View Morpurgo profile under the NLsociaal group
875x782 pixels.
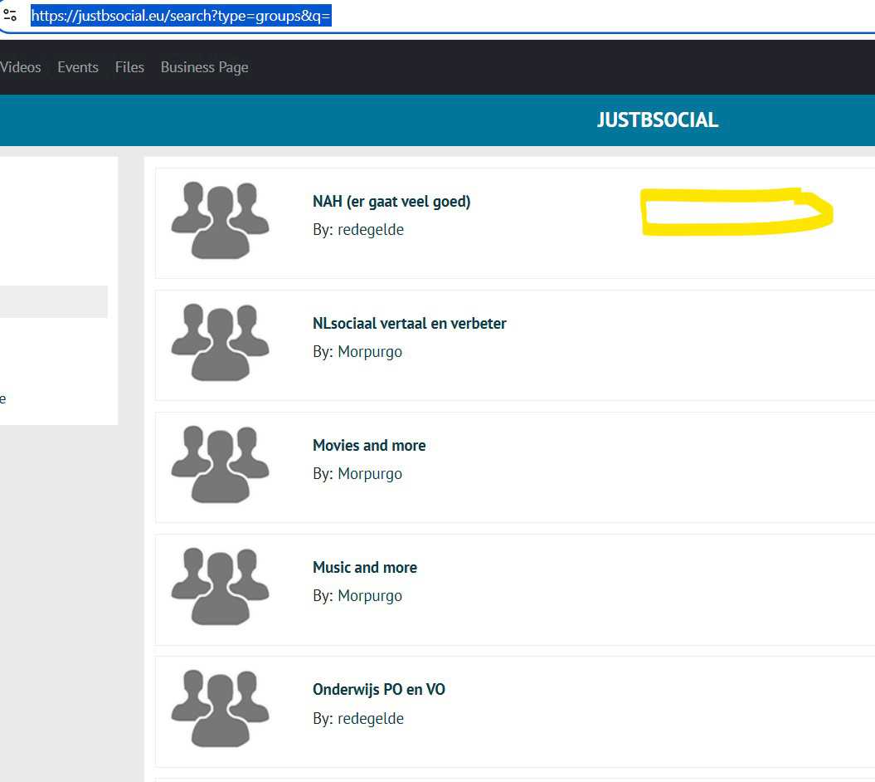[x=370, y=352]
